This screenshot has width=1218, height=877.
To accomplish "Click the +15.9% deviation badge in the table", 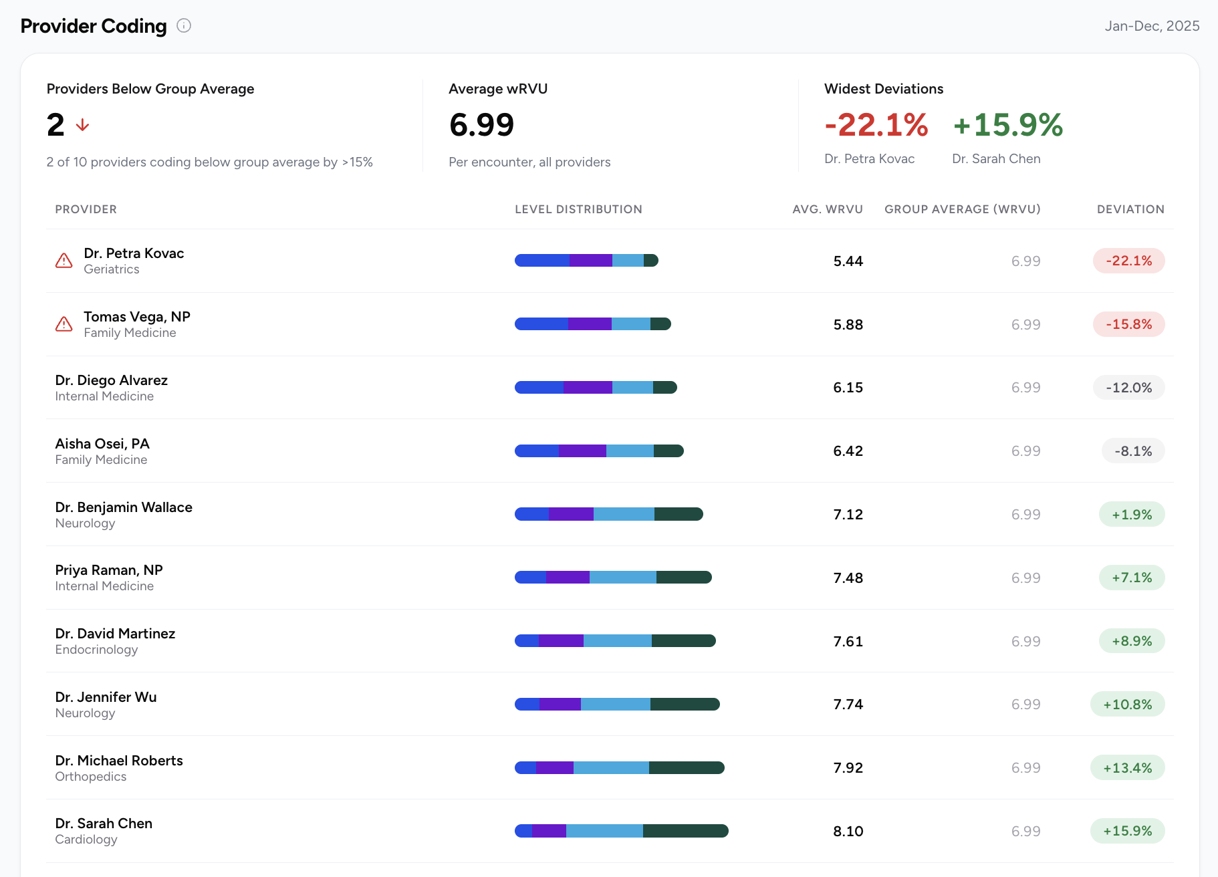I will [x=1127, y=831].
